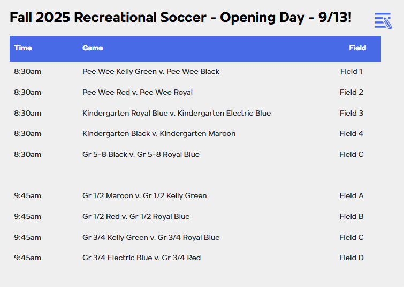
Task: Select Gr 5-8 Black v. Royal Blue
Action: coord(141,154)
